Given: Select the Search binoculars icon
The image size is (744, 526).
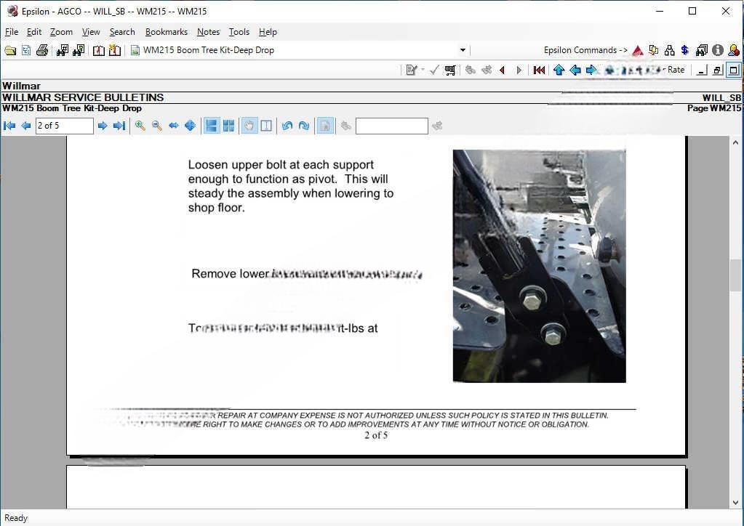Looking at the screenshot, I should pos(62,49).
